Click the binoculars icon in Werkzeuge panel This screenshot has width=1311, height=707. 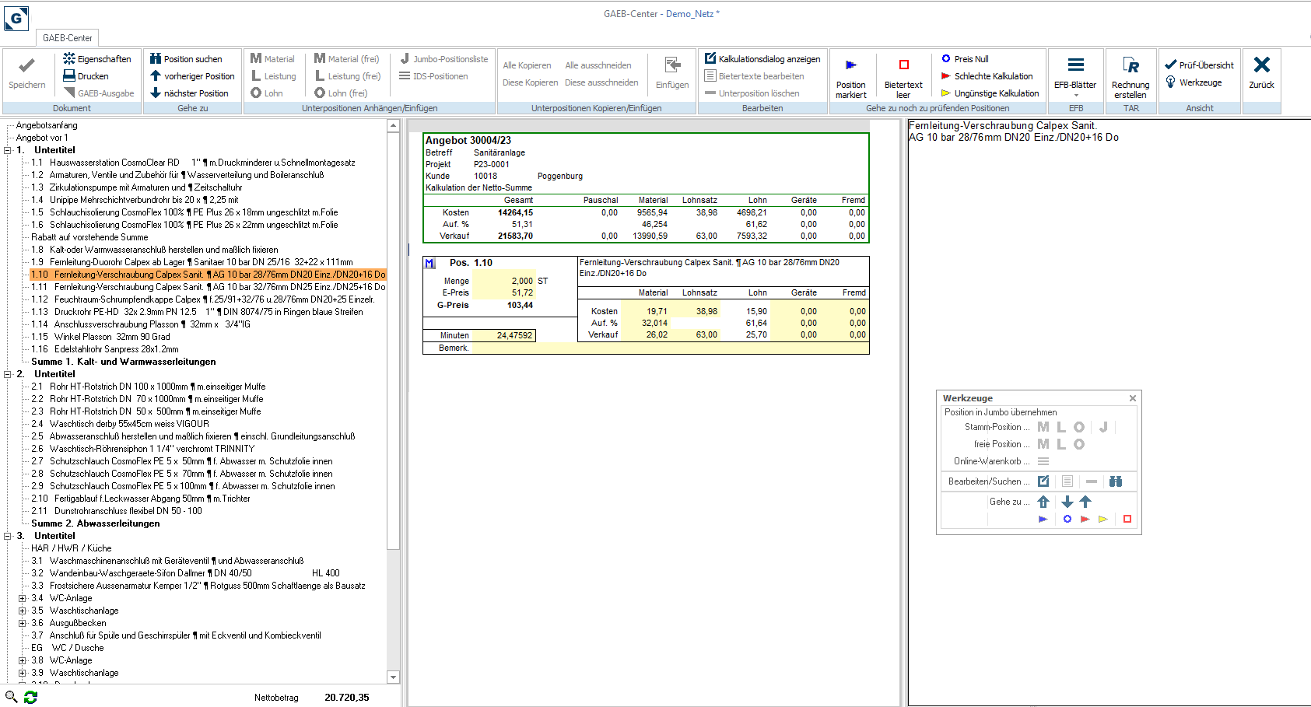1116,481
